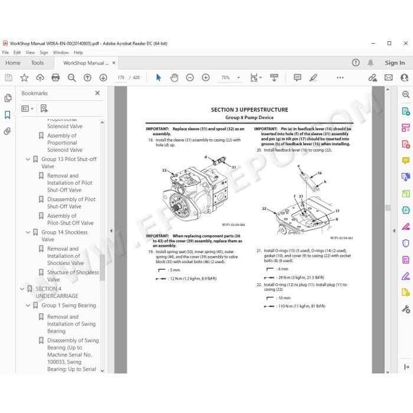Expand the right tools pane arrow
413x413 pixels.
click(407, 367)
